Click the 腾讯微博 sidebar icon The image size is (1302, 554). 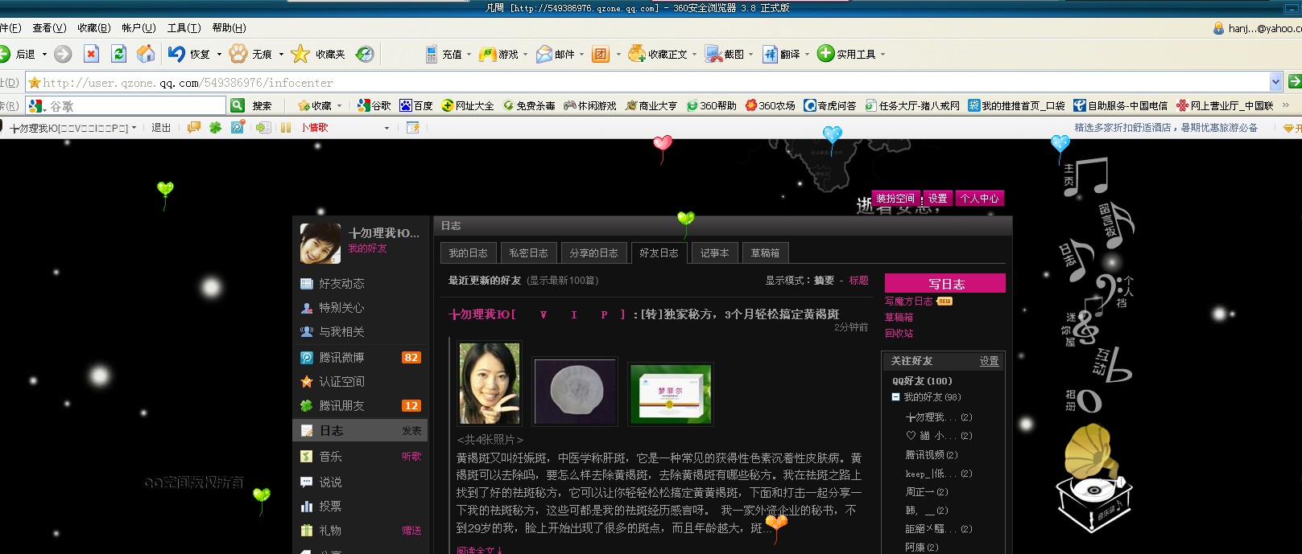(307, 358)
